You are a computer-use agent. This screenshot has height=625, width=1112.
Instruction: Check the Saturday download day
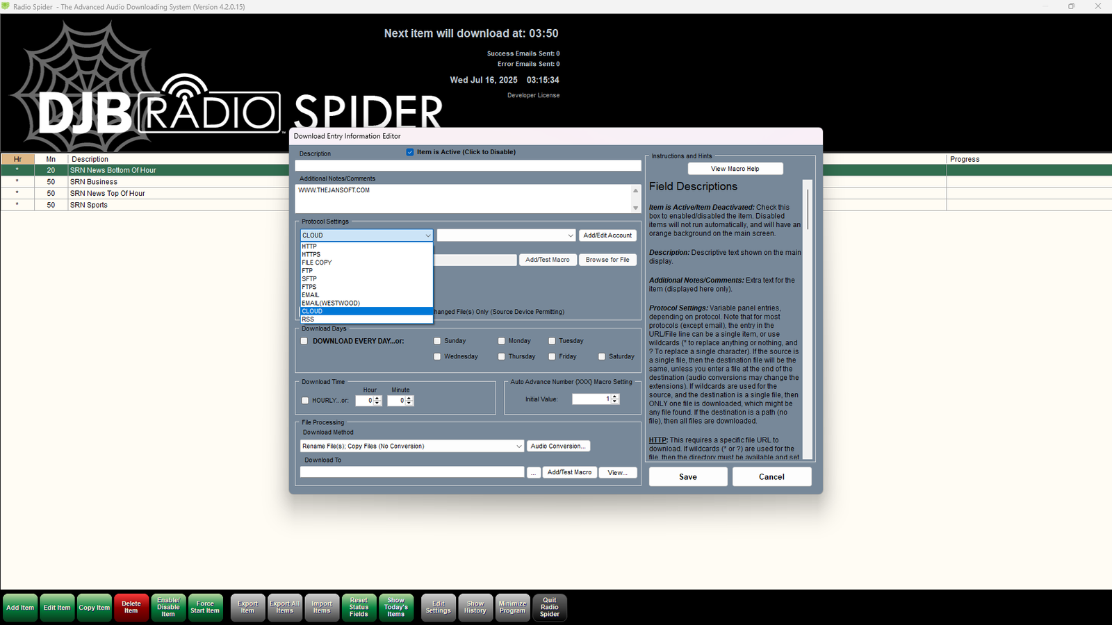tap(602, 356)
